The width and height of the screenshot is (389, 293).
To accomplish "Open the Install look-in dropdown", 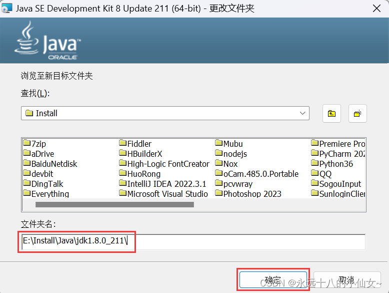I will pos(165,113).
